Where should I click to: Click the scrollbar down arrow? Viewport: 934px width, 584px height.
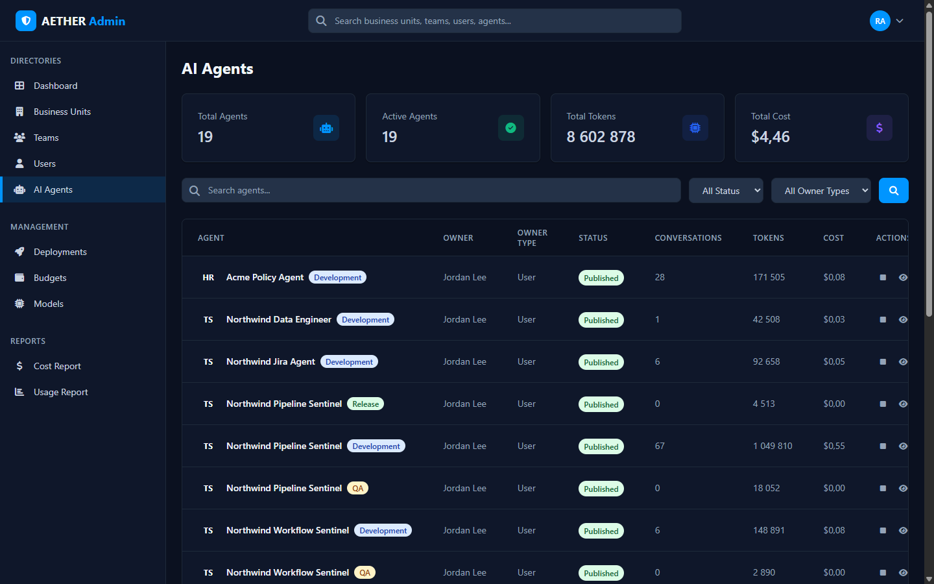929,579
